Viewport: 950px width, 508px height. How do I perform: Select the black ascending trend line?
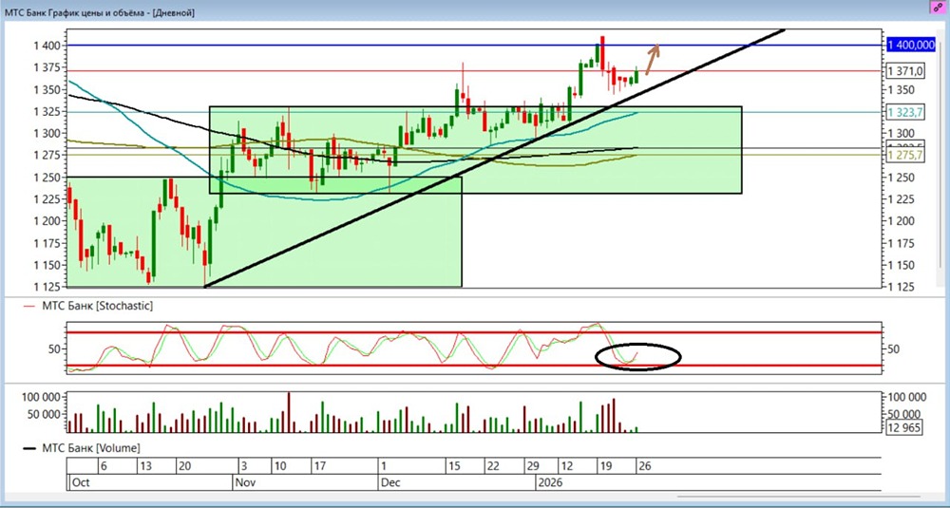click(x=494, y=158)
